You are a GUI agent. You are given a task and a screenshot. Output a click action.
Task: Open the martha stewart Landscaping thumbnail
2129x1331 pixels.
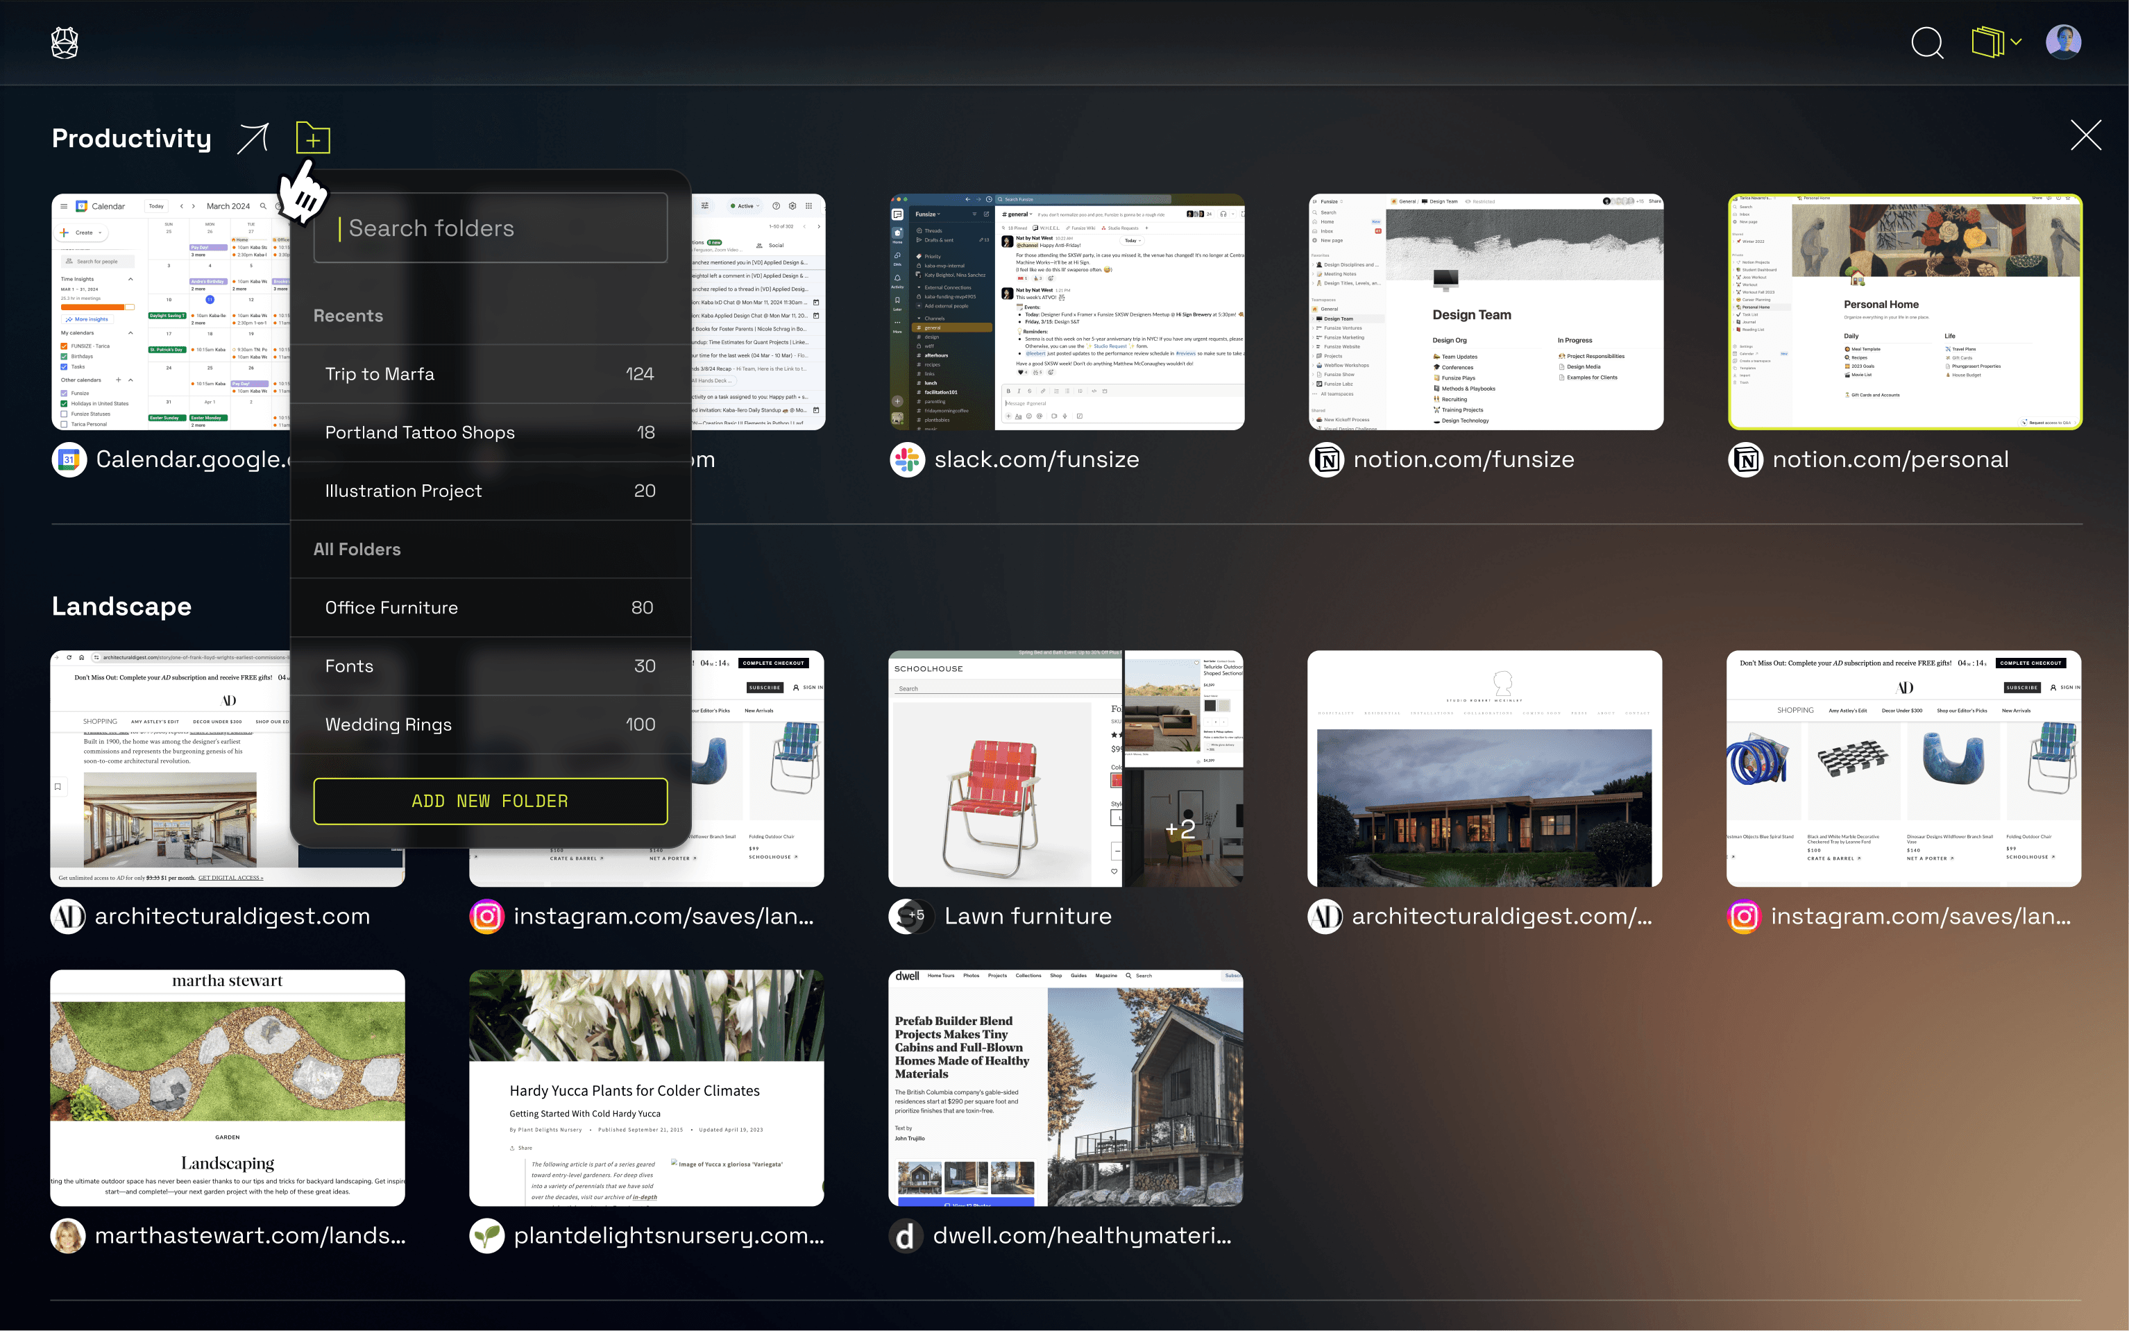tap(228, 1087)
